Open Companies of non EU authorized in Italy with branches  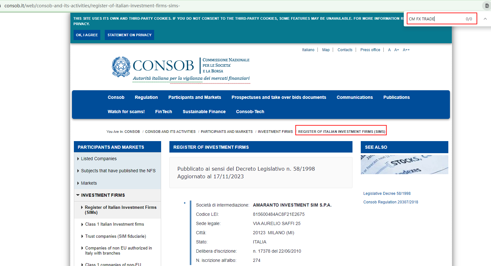(x=118, y=250)
